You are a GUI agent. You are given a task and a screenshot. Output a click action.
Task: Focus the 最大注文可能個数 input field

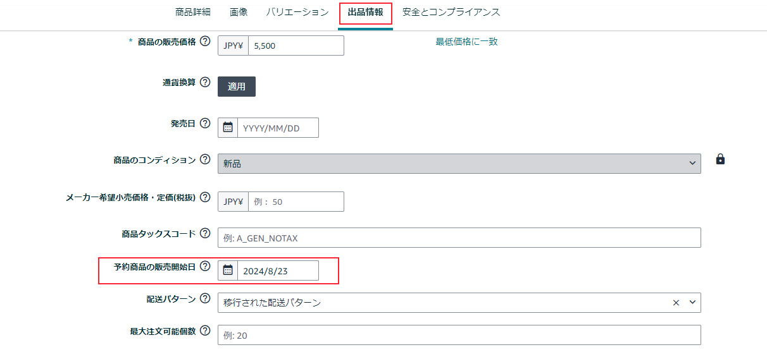tap(459, 336)
